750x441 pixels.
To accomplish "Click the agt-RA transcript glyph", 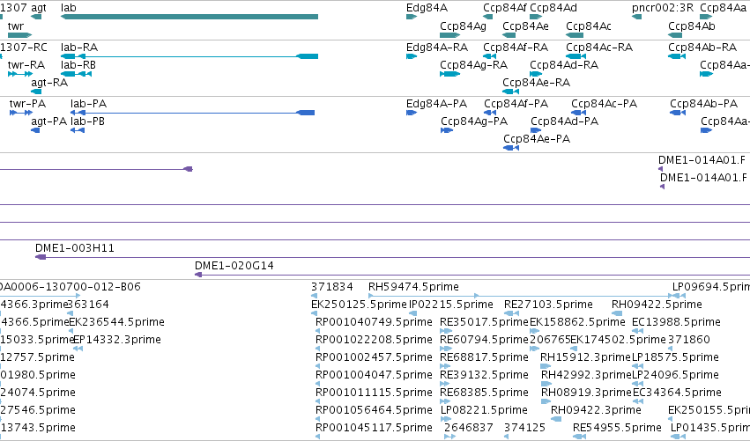I will (36, 92).
